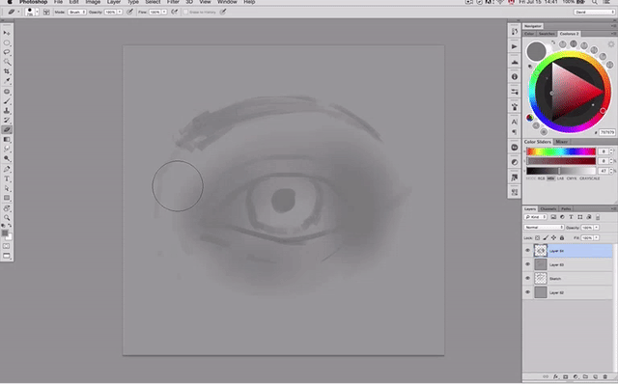Turn layer filtering switch on or off
The image size is (618, 384).
598,217
